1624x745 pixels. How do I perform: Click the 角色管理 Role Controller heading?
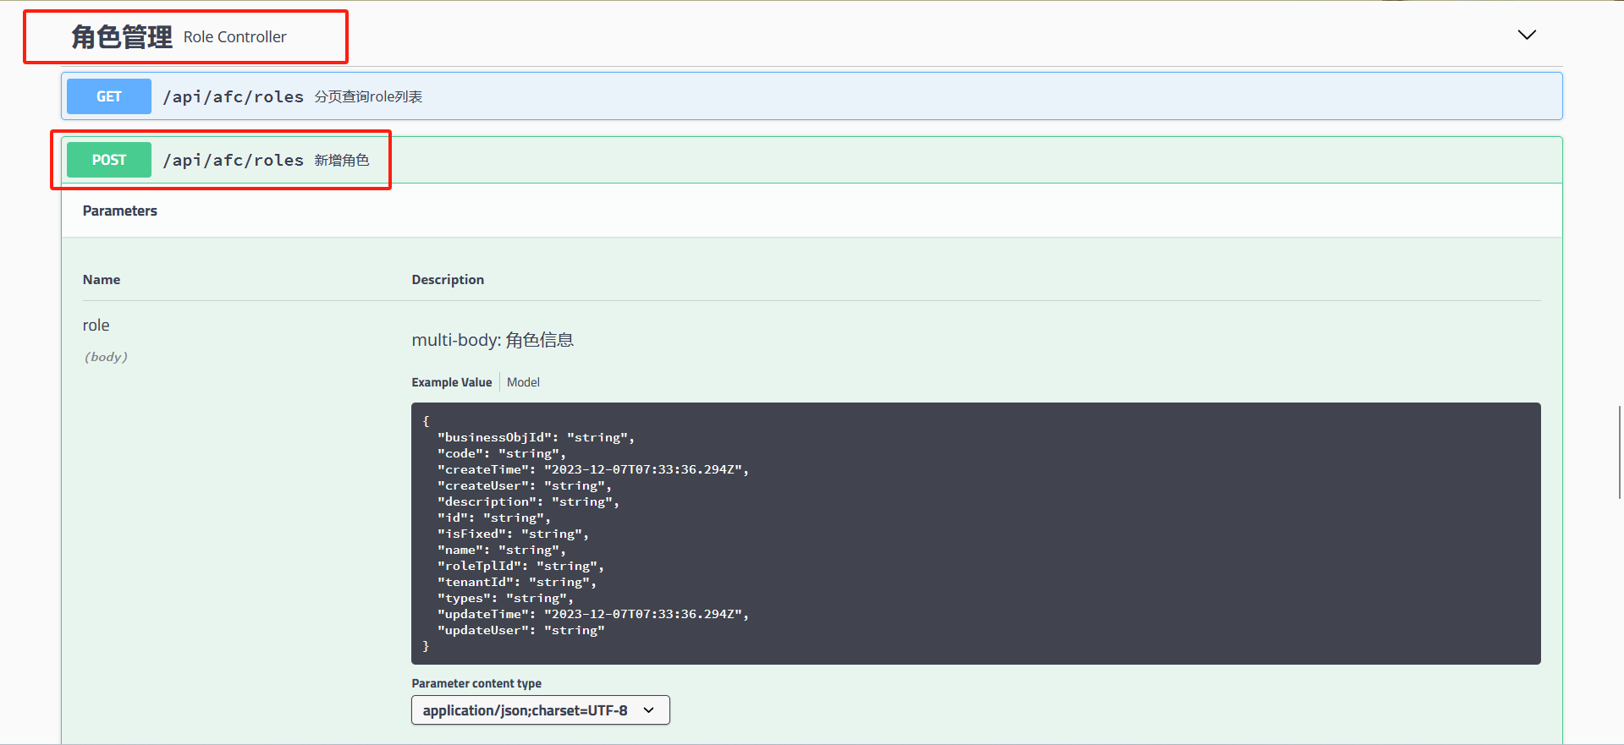click(x=179, y=37)
